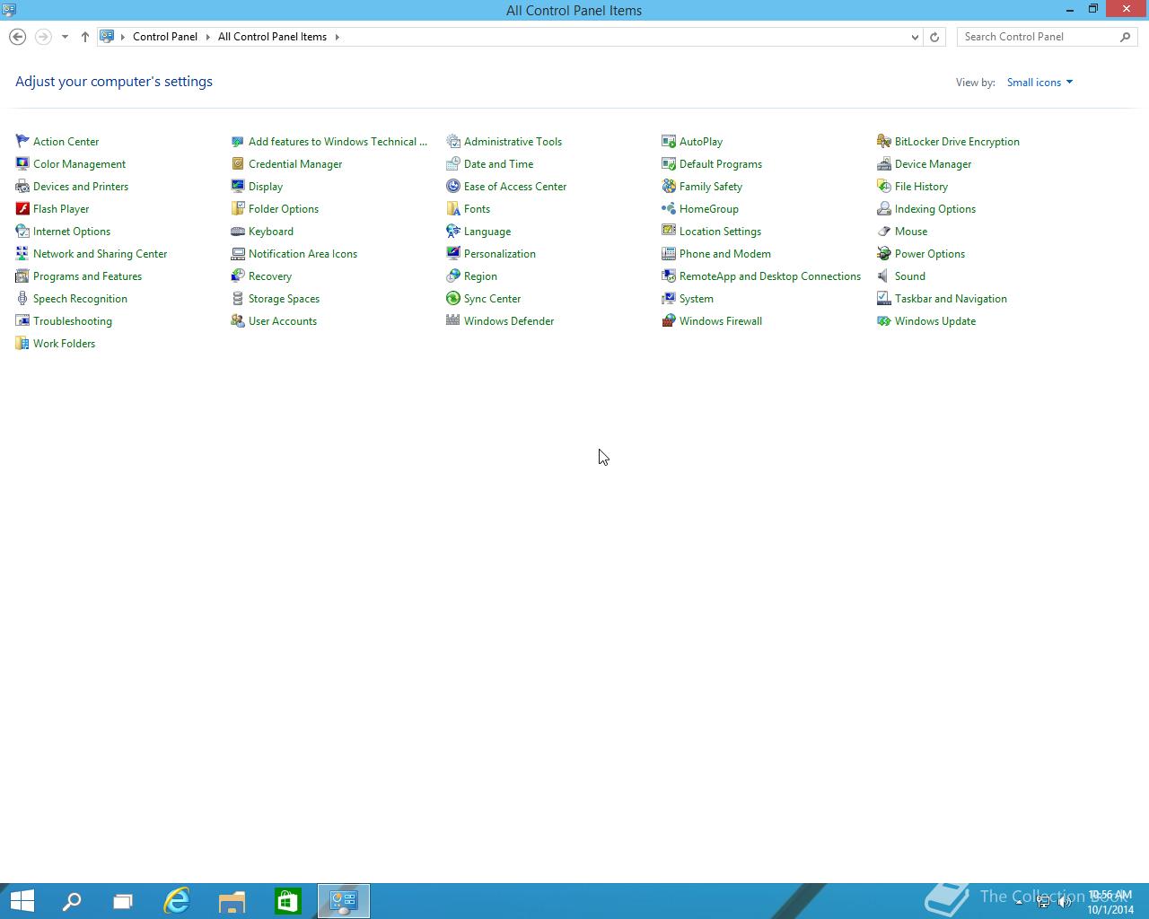The height and width of the screenshot is (919, 1149).
Task: Open the Internet Options icon
Action: 22,231
